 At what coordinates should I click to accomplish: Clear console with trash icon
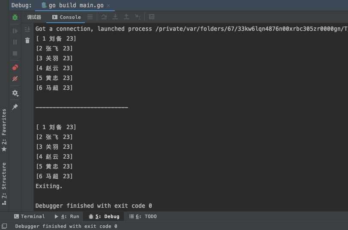point(27,40)
